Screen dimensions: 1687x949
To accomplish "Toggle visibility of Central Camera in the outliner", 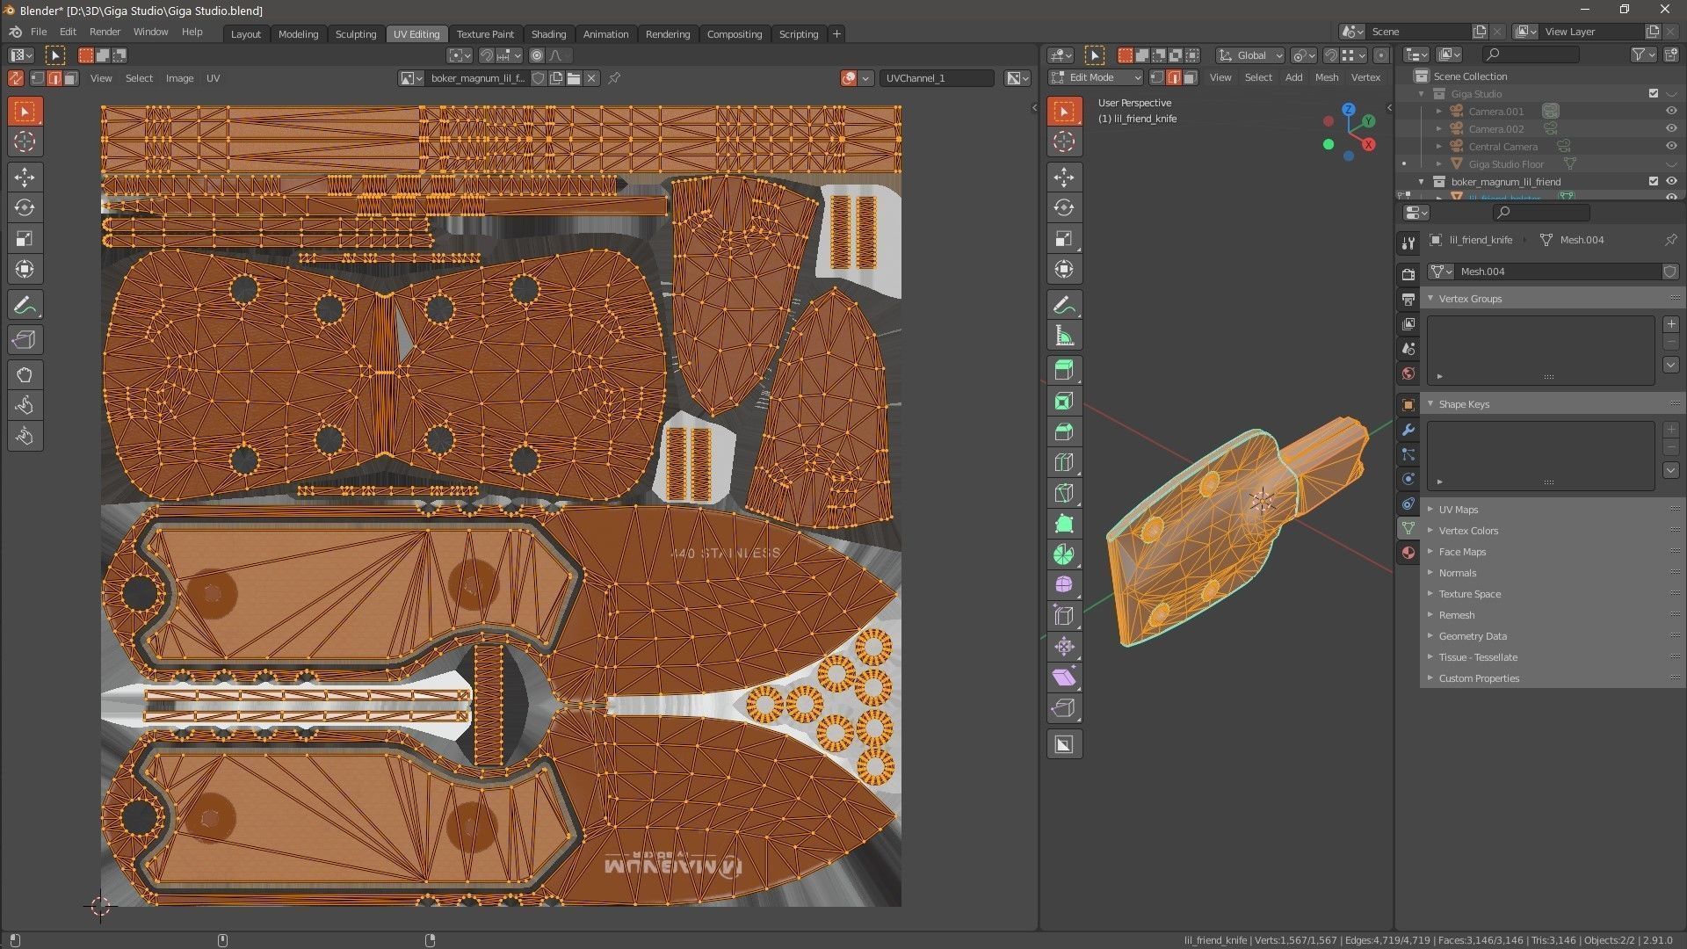I will click(1671, 147).
